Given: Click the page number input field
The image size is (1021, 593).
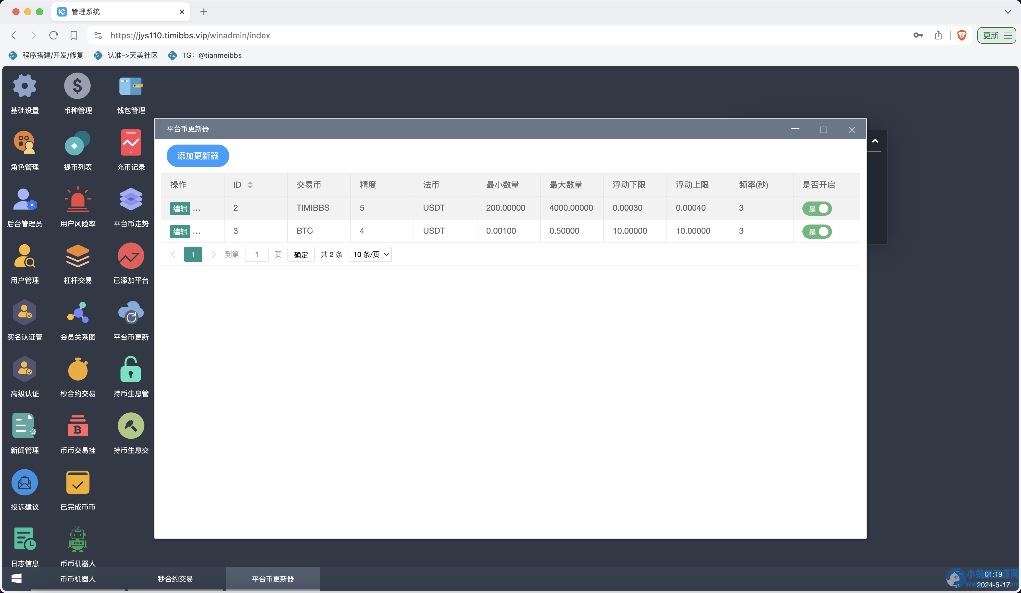Looking at the screenshot, I should pos(256,254).
